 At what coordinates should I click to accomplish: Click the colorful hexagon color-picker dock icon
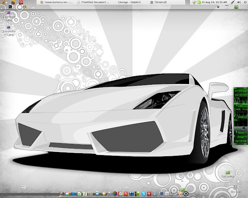(x=115, y=194)
